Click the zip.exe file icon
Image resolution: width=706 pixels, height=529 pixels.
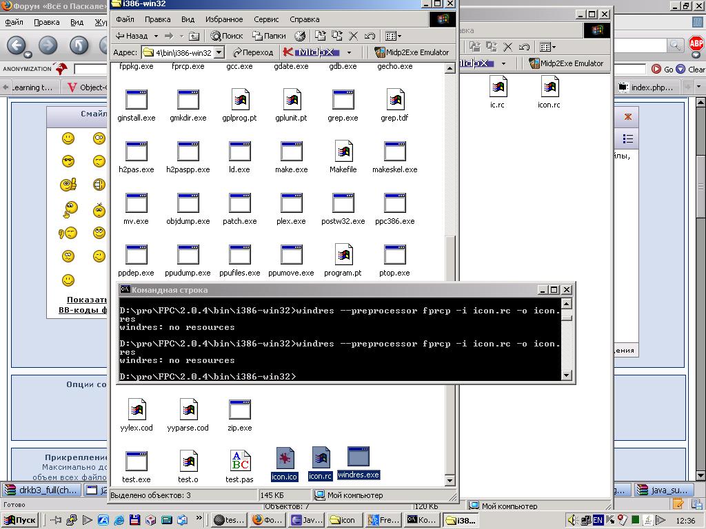pyautogui.click(x=239, y=410)
